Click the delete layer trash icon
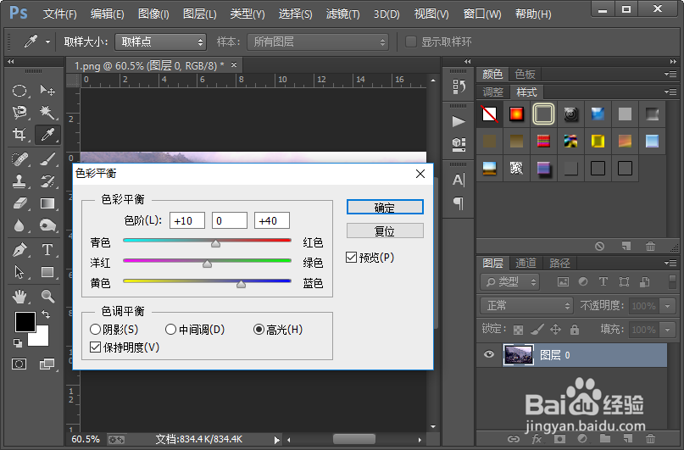The image size is (684, 450). point(650,439)
